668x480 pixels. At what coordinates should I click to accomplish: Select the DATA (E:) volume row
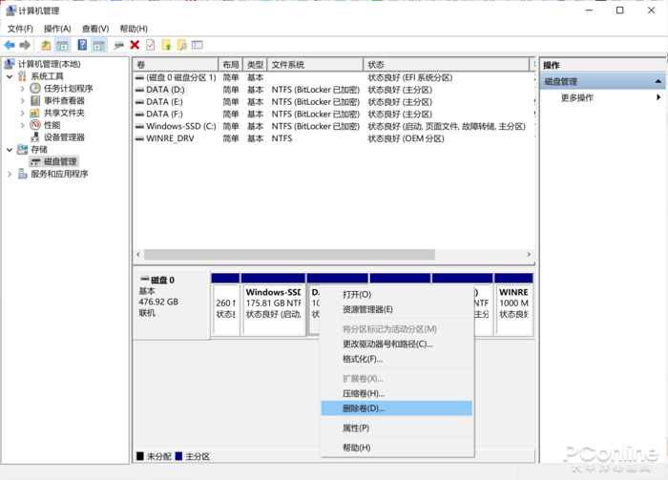click(x=334, y=102)
